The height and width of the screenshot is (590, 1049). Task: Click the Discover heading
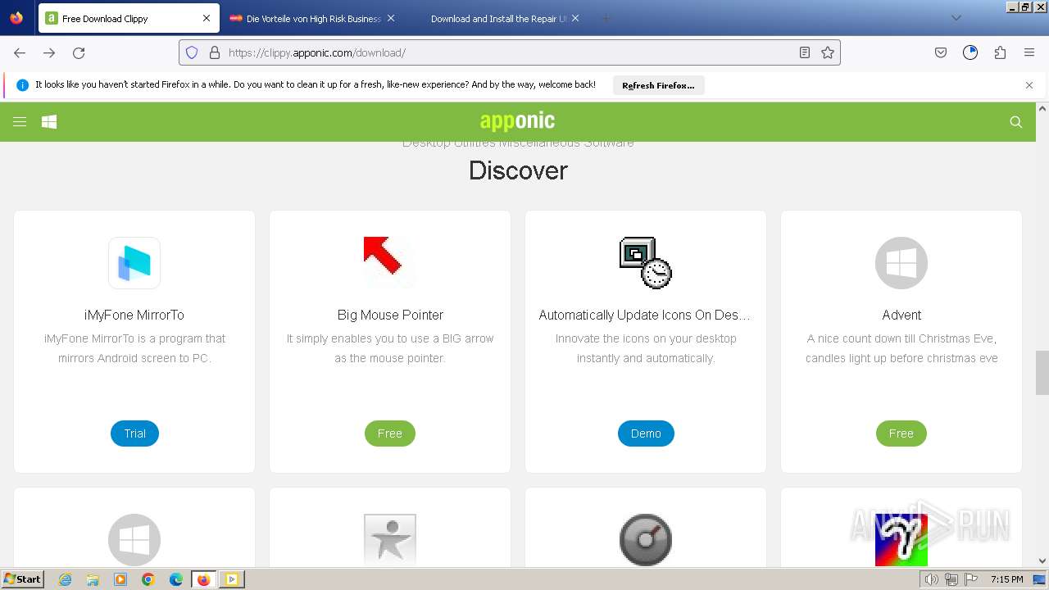coord(518,170)
